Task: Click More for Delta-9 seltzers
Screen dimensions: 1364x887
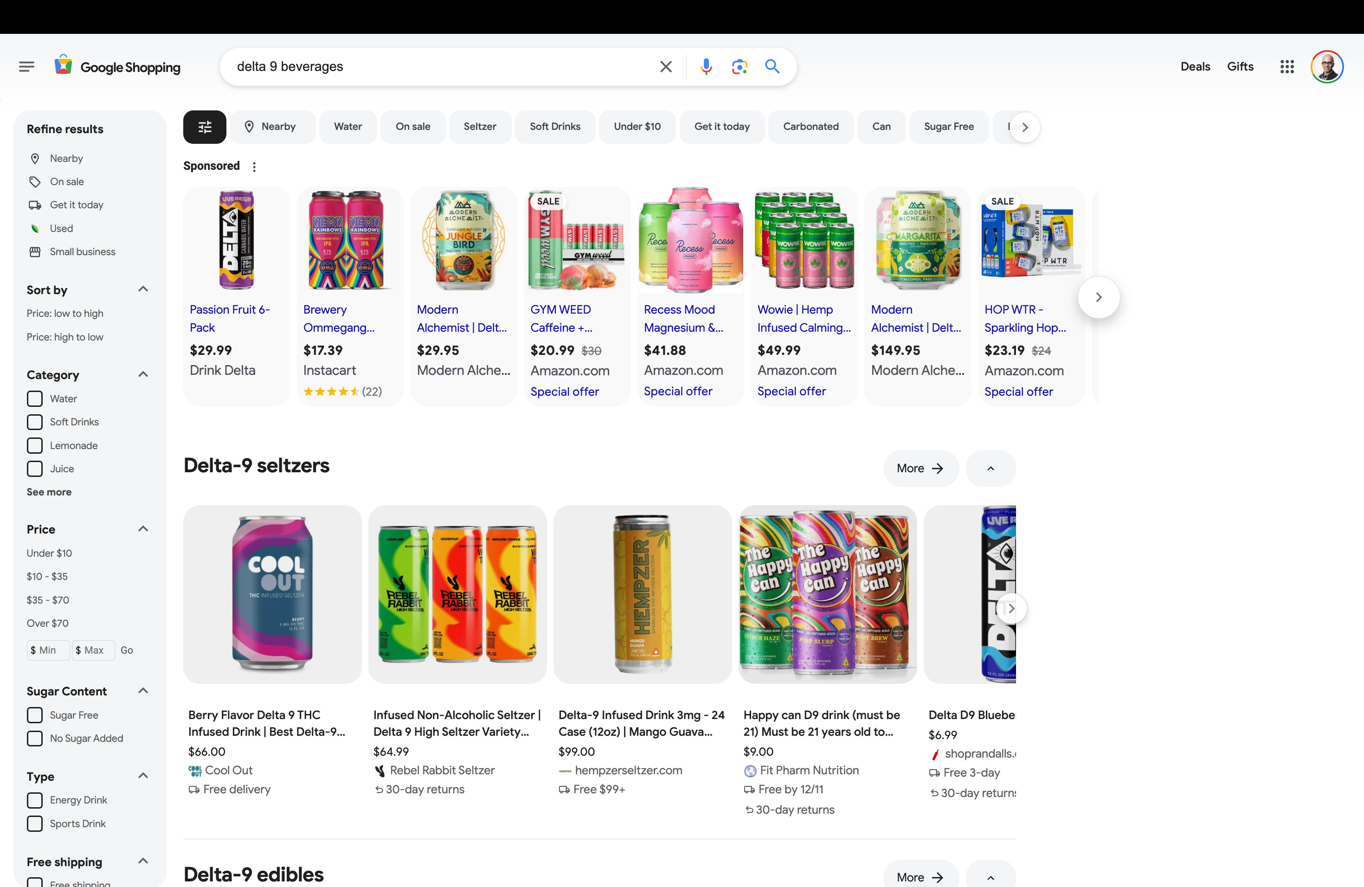Action: (920, 469)
